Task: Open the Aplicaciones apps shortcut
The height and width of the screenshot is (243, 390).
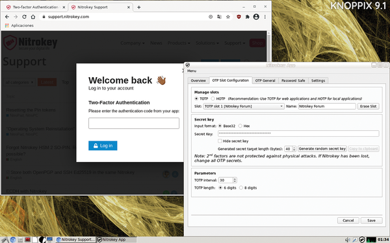Action: point(19,25)
